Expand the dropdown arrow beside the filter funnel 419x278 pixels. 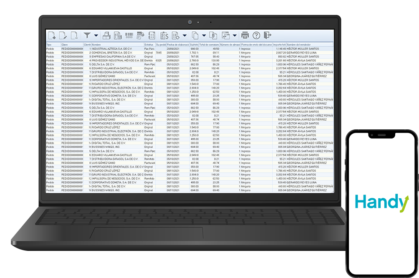tap(96, 35)
